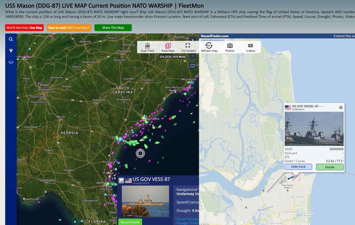Click the Unknown status text in the popup

click(298, 109)
